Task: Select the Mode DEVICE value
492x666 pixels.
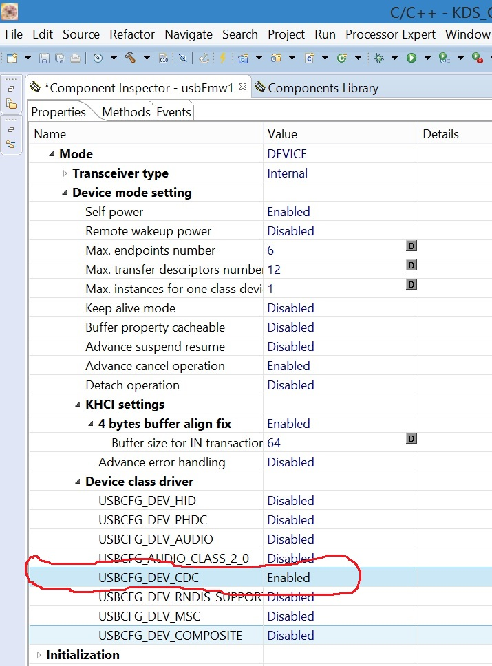Action: click(287, 153)
